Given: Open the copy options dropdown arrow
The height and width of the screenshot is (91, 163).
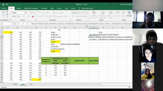Looking at the screenshot, I should click(x=9, y=15).
